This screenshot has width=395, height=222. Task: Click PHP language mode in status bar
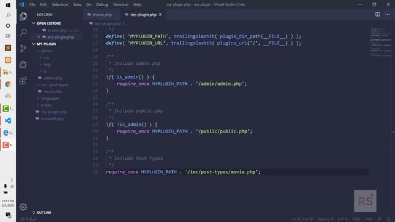[x=369, y=220]
